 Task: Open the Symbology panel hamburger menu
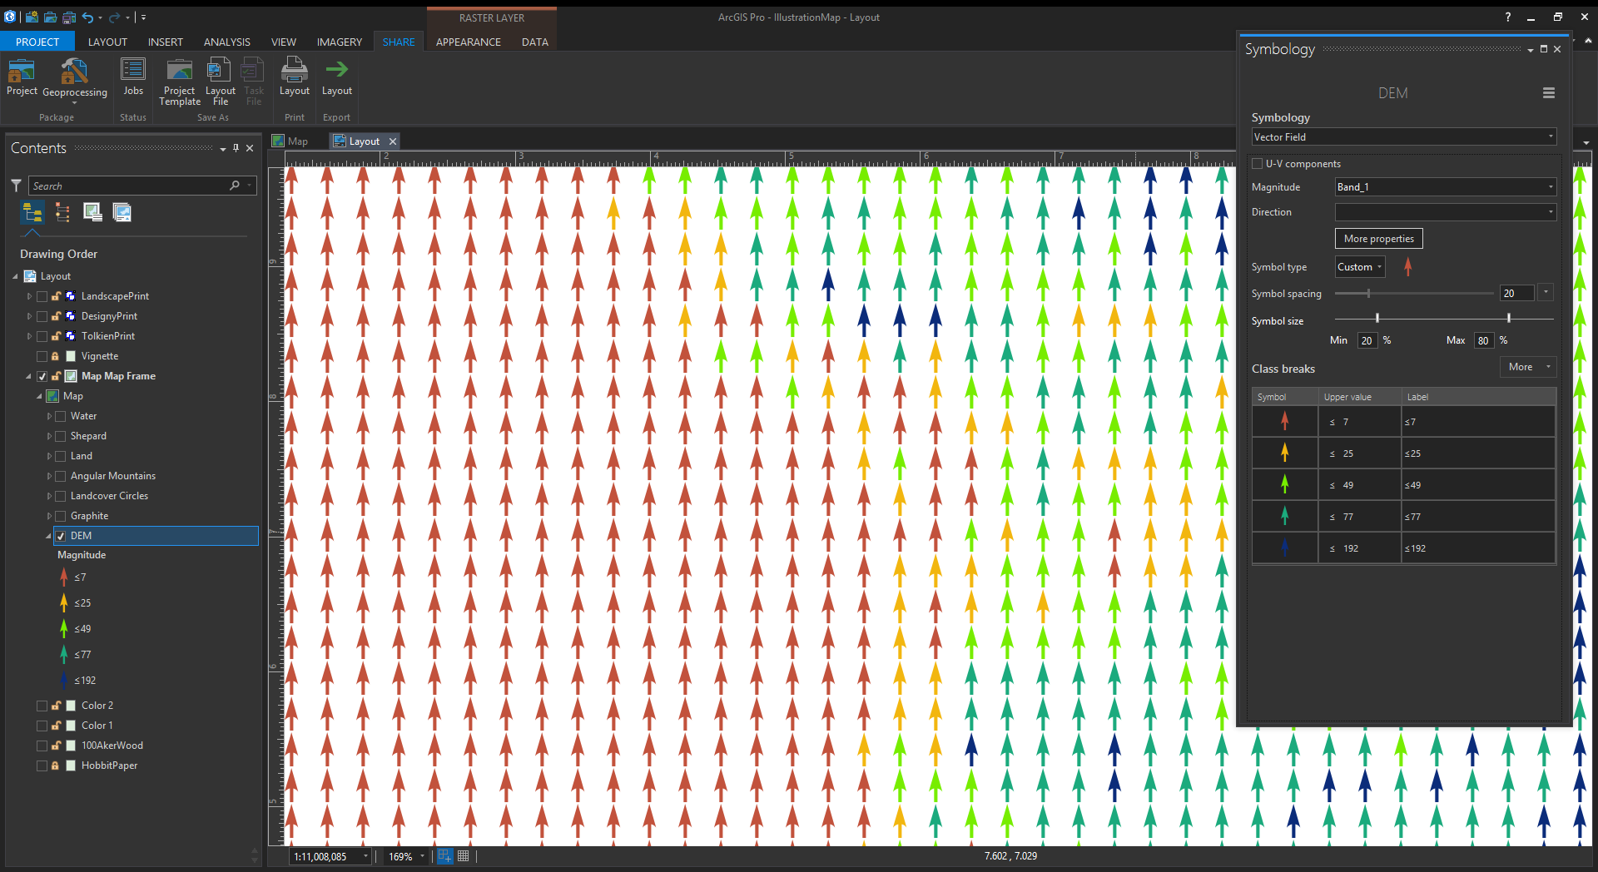[x=1549, y=93]
